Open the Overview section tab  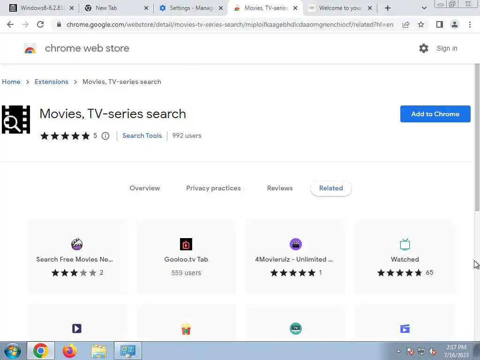click(144, 188)
